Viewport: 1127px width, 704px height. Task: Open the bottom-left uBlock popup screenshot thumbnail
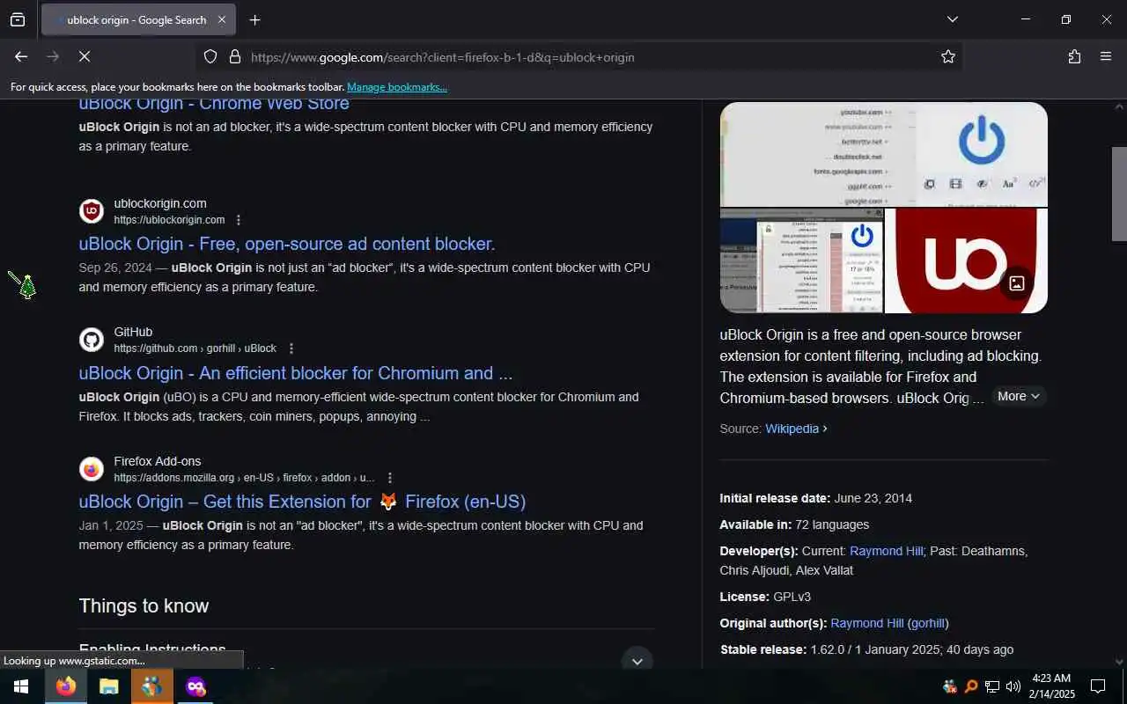[801, 260]
